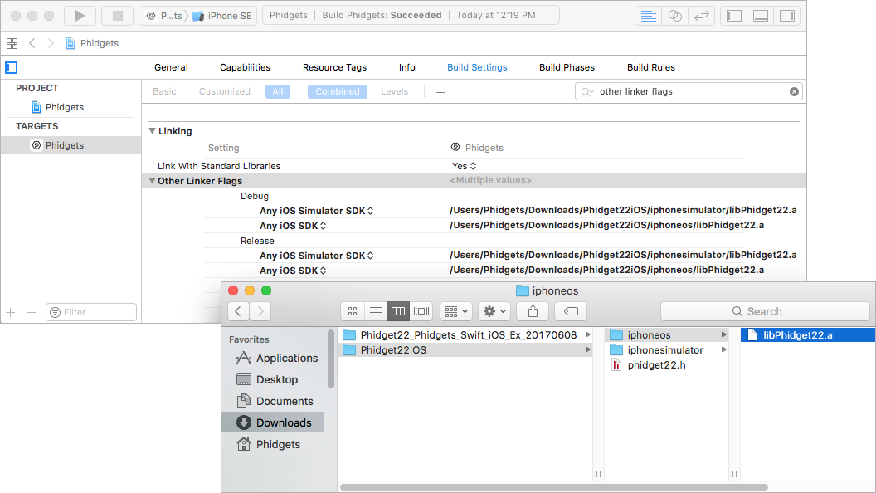Focus the Finder Search field

765,311
